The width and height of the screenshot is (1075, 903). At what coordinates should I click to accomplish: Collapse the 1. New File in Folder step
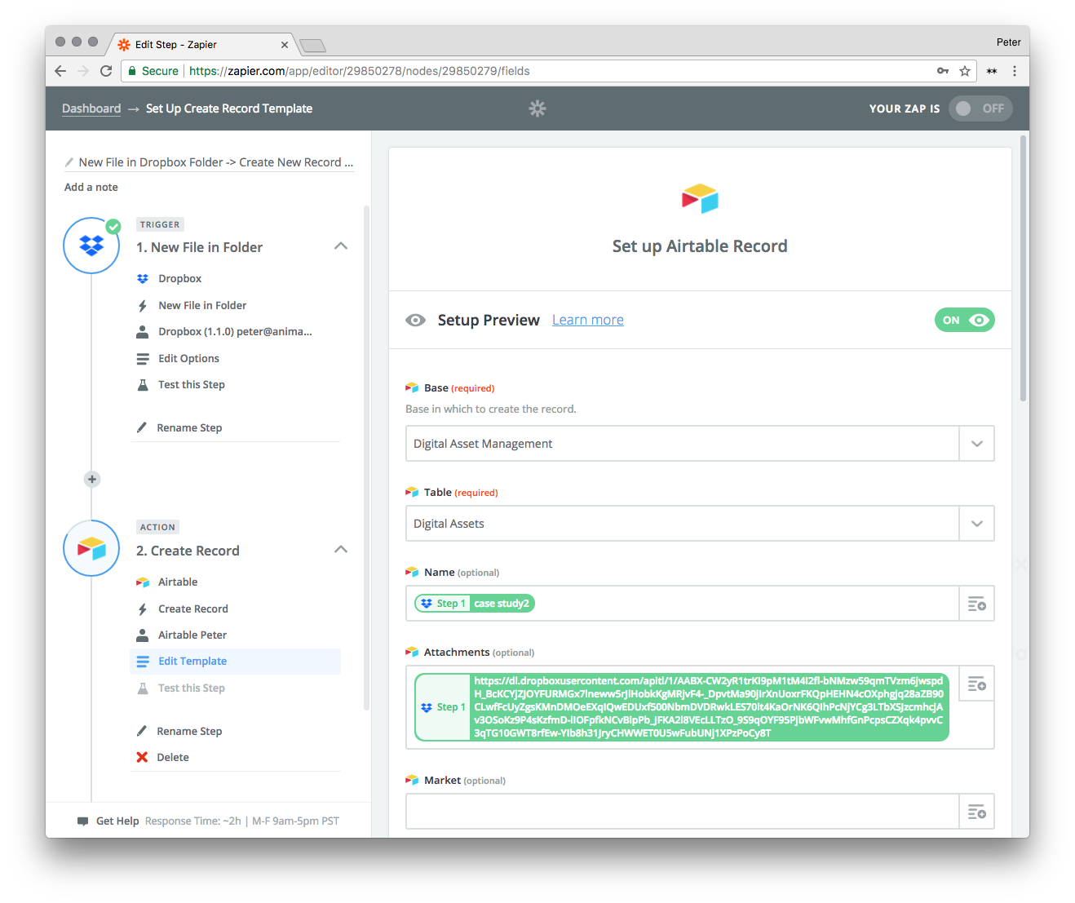(x=341, y=246)
